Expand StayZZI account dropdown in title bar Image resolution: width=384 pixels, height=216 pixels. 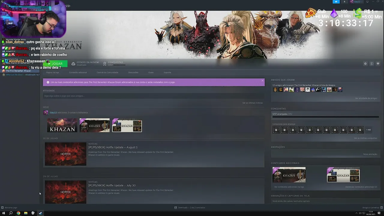point(356,1)
